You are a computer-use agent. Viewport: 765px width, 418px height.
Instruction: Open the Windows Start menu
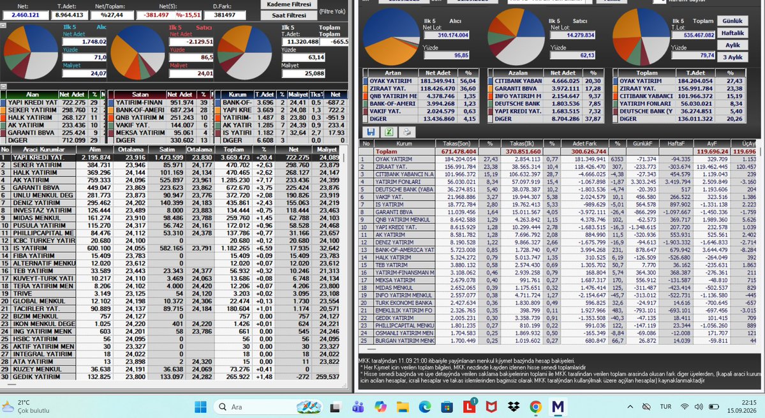pos(200,407)
